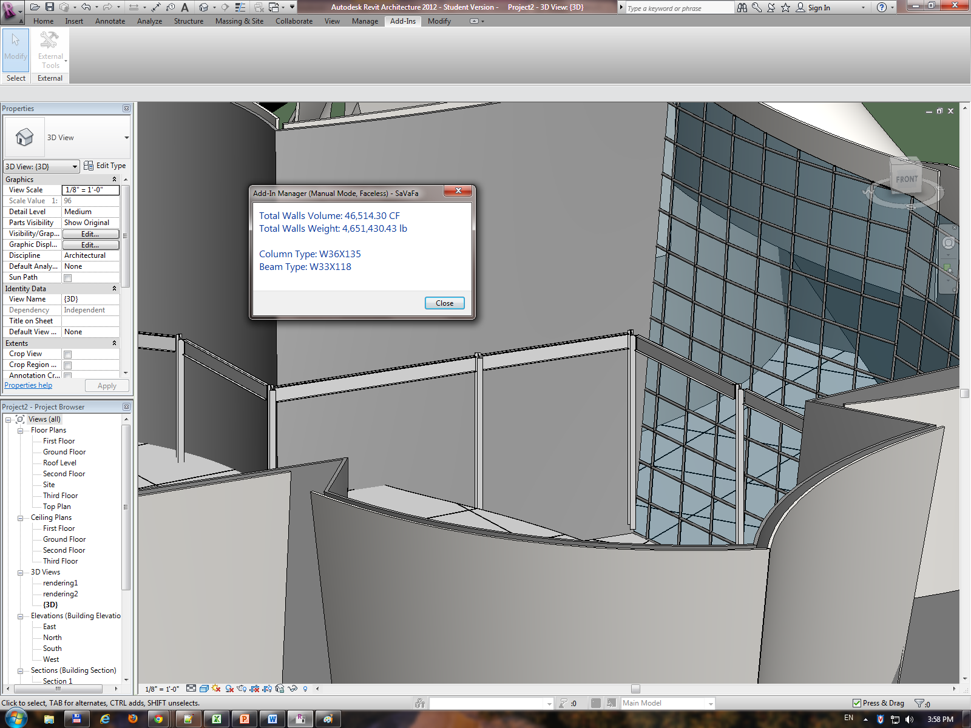971x728 pixels.
Task: Click the Temporary Hide/Isolate glasses icon
Action: point(293,689)
